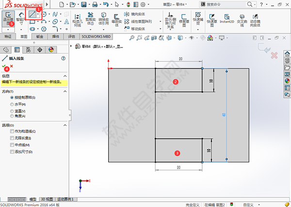Select the Line sketch tool
The image size is (291, 207).
coord(32,14)
